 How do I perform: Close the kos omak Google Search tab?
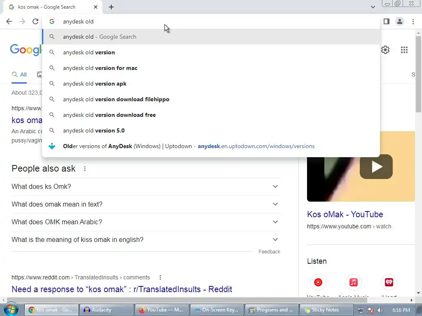click(96, 7)
